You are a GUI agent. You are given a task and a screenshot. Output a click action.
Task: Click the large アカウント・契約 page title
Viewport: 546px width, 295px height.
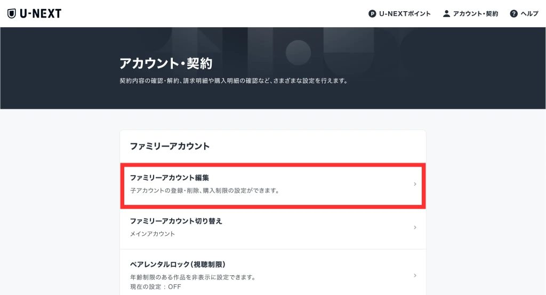166,63
